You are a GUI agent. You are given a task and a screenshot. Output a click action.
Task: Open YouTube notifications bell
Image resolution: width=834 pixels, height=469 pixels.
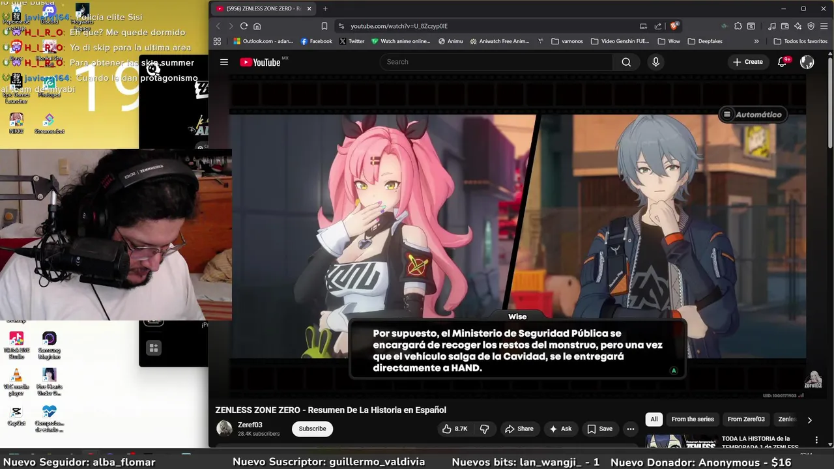(x=783, y=62)
